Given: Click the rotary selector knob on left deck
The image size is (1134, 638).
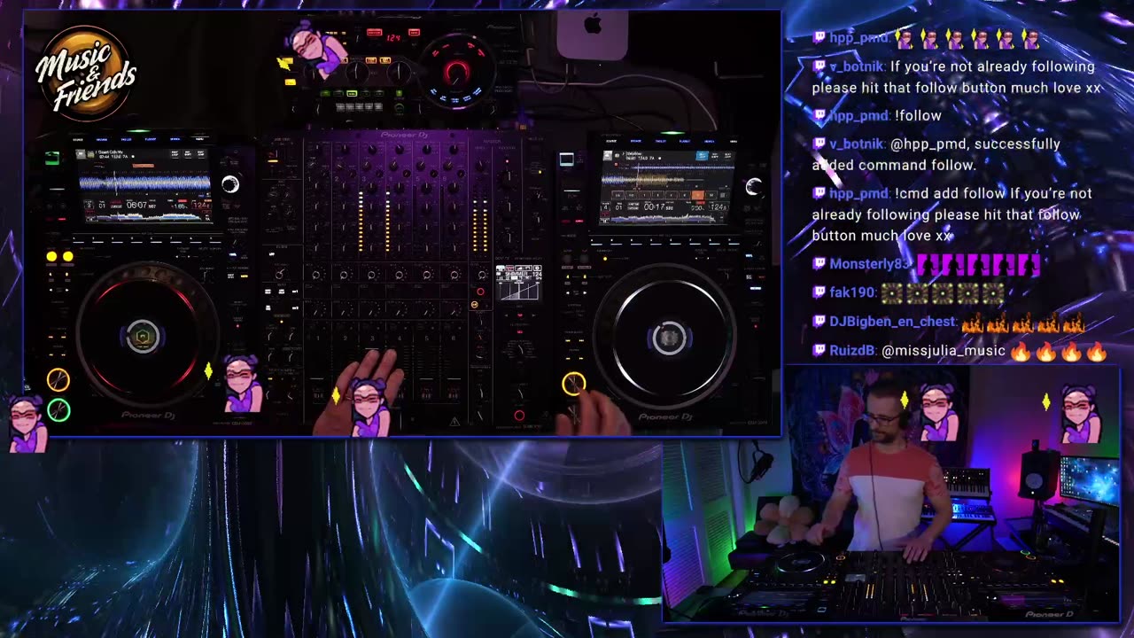Looking at the screenshot, I should [x=230, y=184].
